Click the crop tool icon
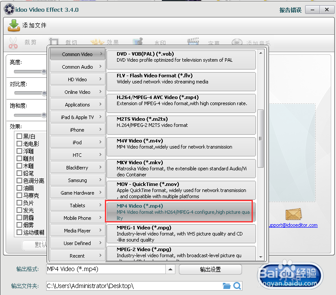Viewport: 336px width, 295px height. pos(54,42)
